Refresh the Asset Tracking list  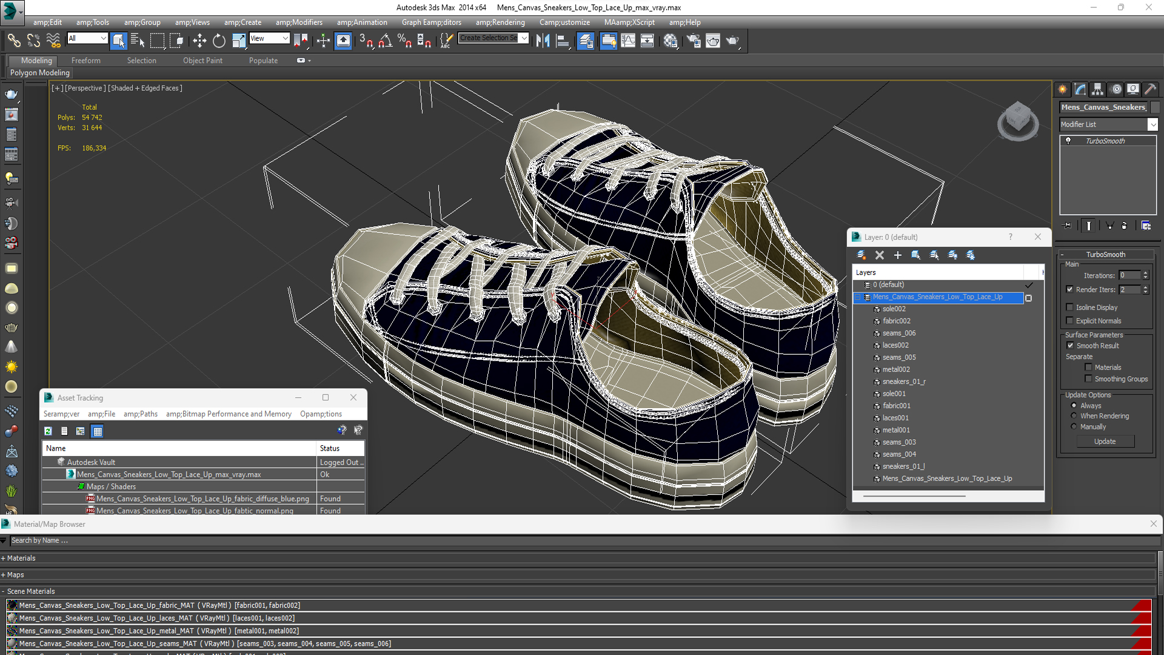tap(48, 431)
